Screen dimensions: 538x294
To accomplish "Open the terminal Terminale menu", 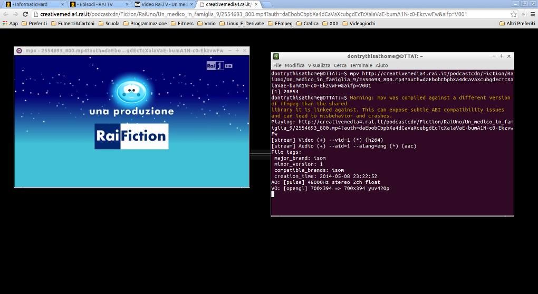I will (361, 65).
